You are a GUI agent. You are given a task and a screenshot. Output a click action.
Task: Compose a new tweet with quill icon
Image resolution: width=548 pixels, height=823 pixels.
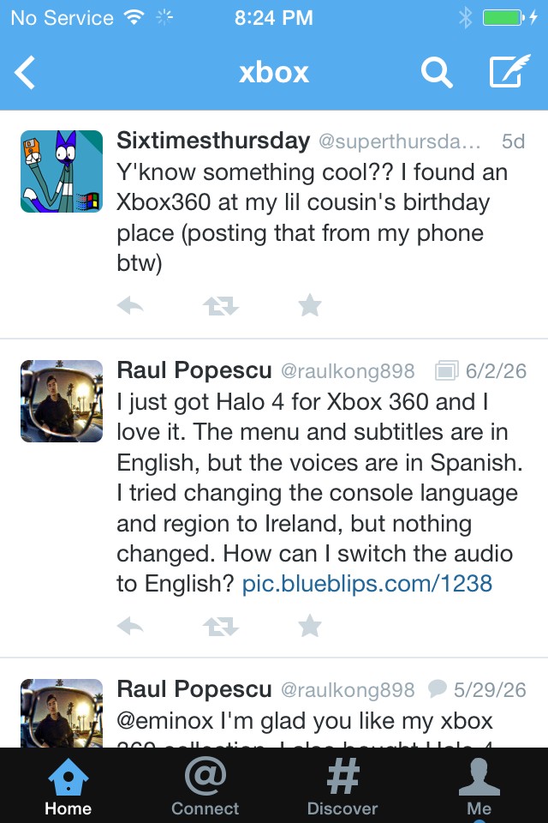509,71
